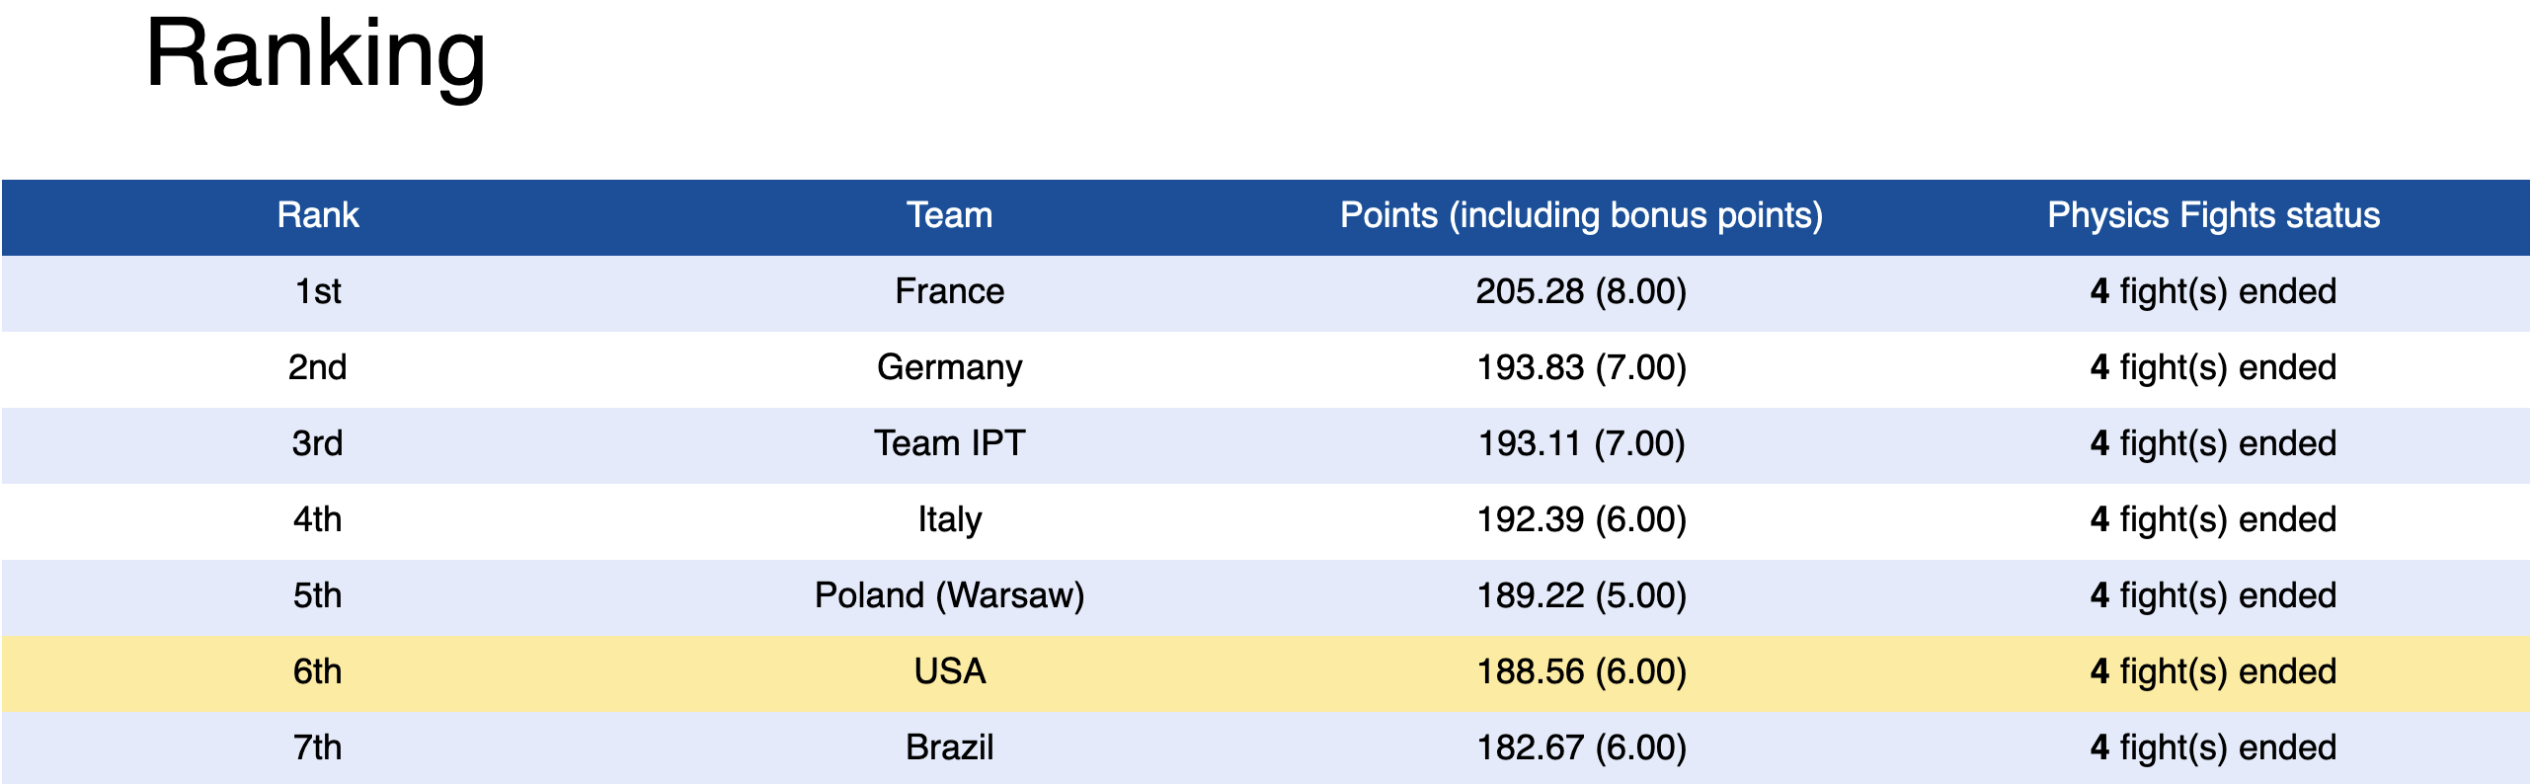Click the 182.67 (6.00) points cell

[1581, 747]
